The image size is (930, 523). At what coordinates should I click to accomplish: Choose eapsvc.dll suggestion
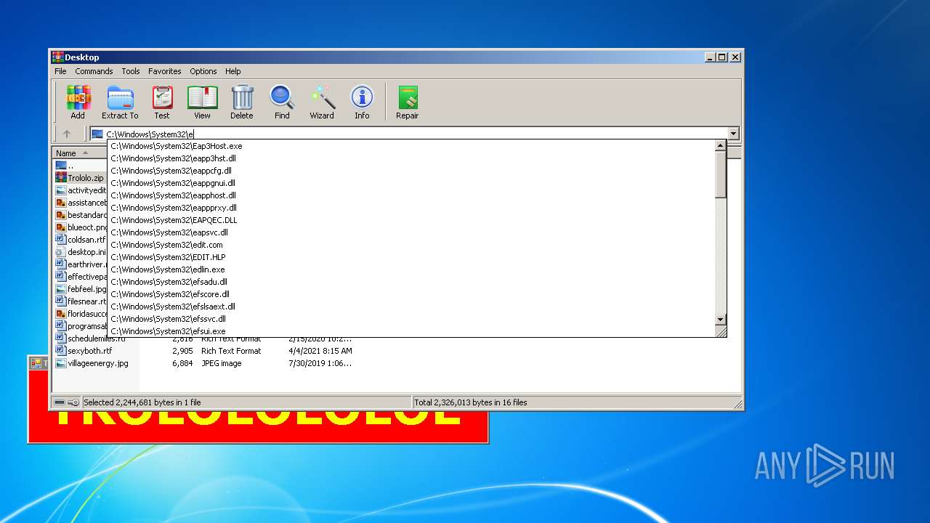pos(411,232)
